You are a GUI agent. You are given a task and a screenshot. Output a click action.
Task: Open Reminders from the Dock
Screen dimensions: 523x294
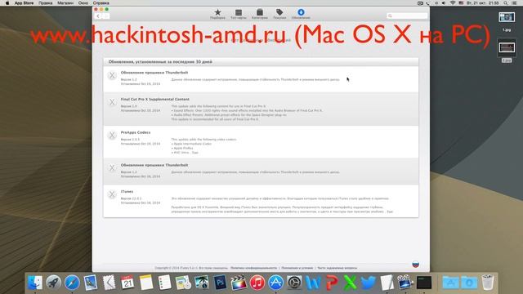click(x=164, y=283)
